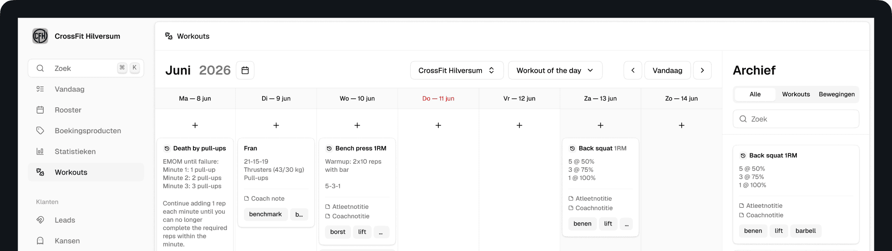Open Atleetnotitie on Bench press card
This screenshot has width=892, height=251.
click(x=347, y=207)
